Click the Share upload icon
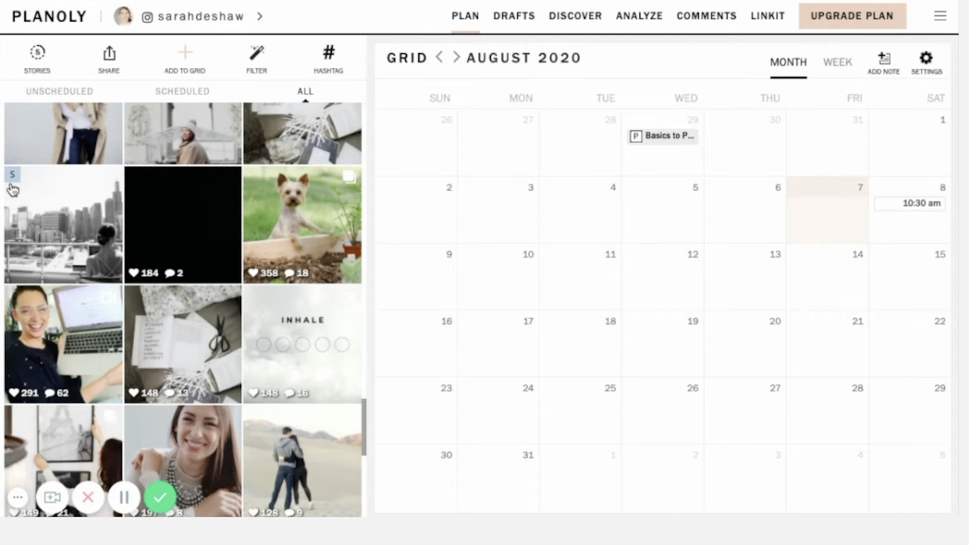This screenshot has width=969, height=545. tap(109, 54)
